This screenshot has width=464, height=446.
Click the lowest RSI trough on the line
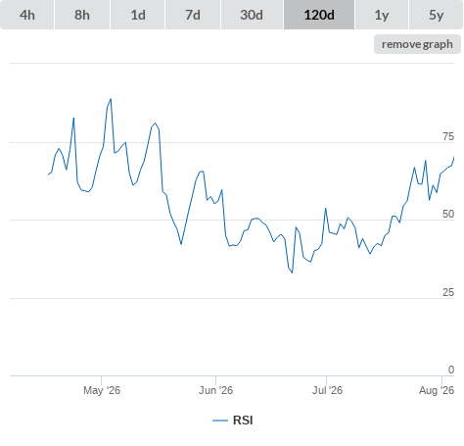[x=292, y=273]
